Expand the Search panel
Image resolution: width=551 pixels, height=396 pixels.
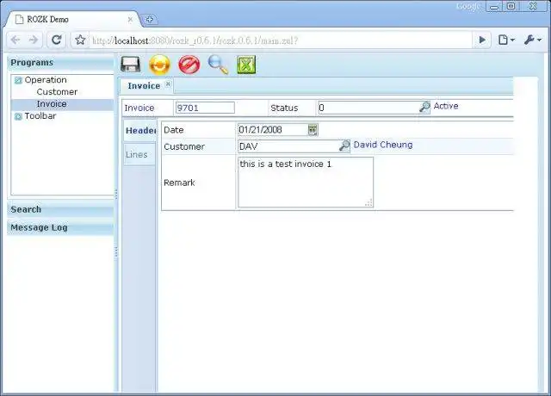tap(60, 209)
